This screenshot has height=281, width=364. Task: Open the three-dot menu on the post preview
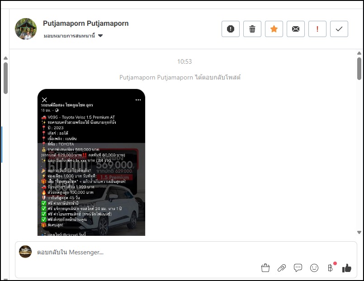point(138,100)
